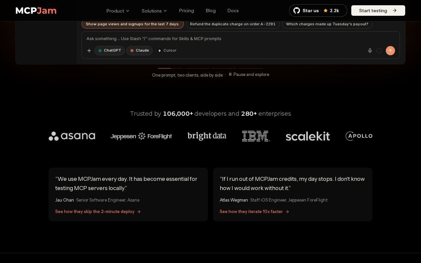The height and width of the screenshot is (263, 421).
Task: Click the Apollo logo
Action: (x=359, y=136)
